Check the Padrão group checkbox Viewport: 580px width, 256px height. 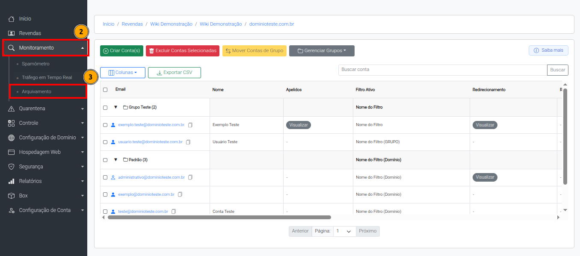coord(105,160)
